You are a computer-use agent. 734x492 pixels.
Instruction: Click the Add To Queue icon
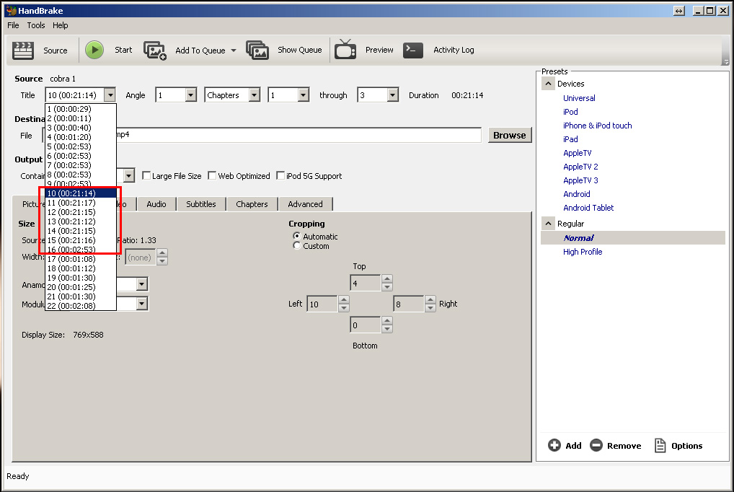(x=155, y=50)
